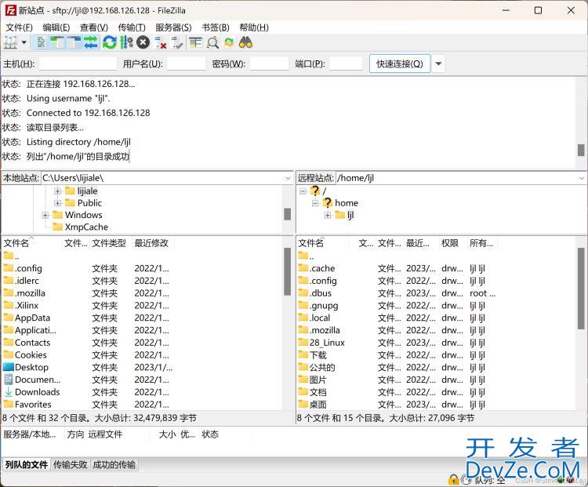588x487 pixels.
Task: Select local Desktop folder icon
Action: click(9, 367)
